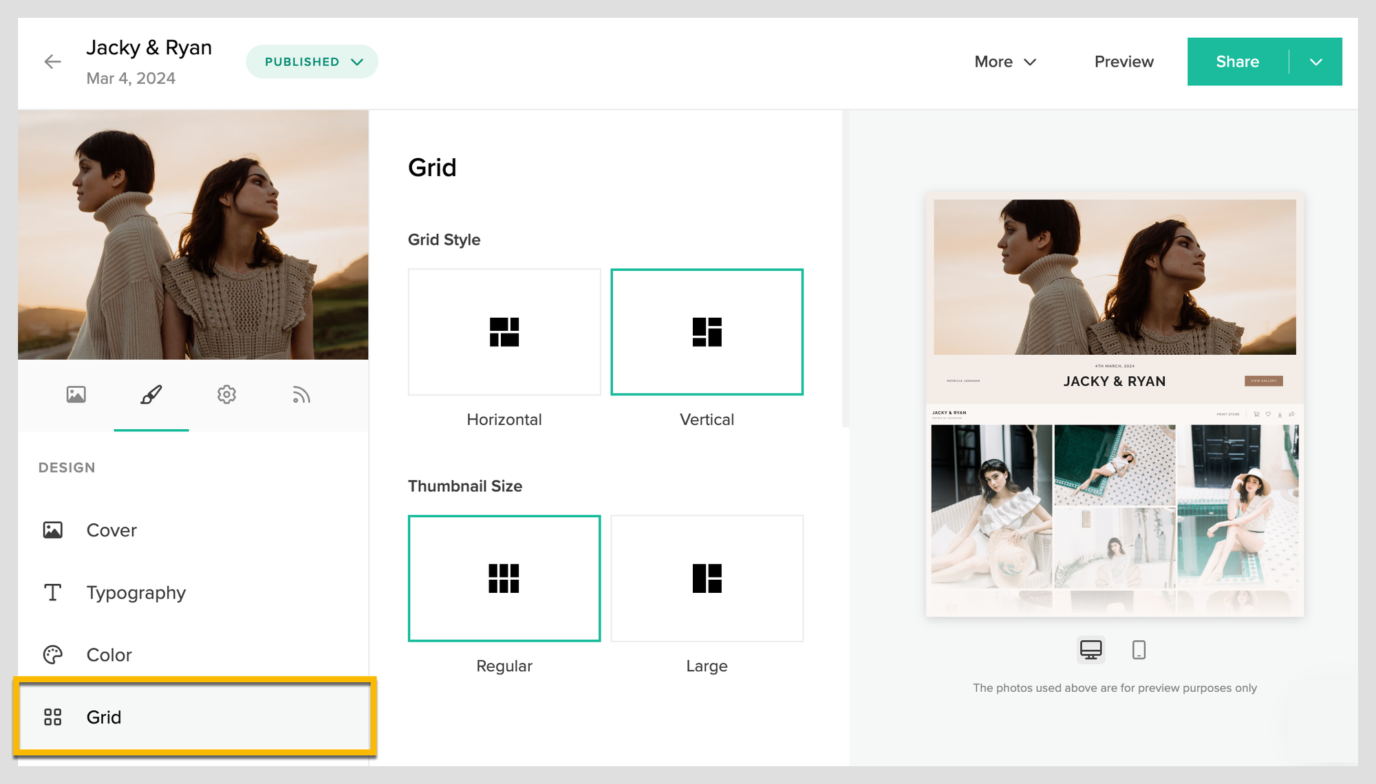Screen dimensions: 1376x784
Task: Click the Preview button
Action: coord(1123,61)
